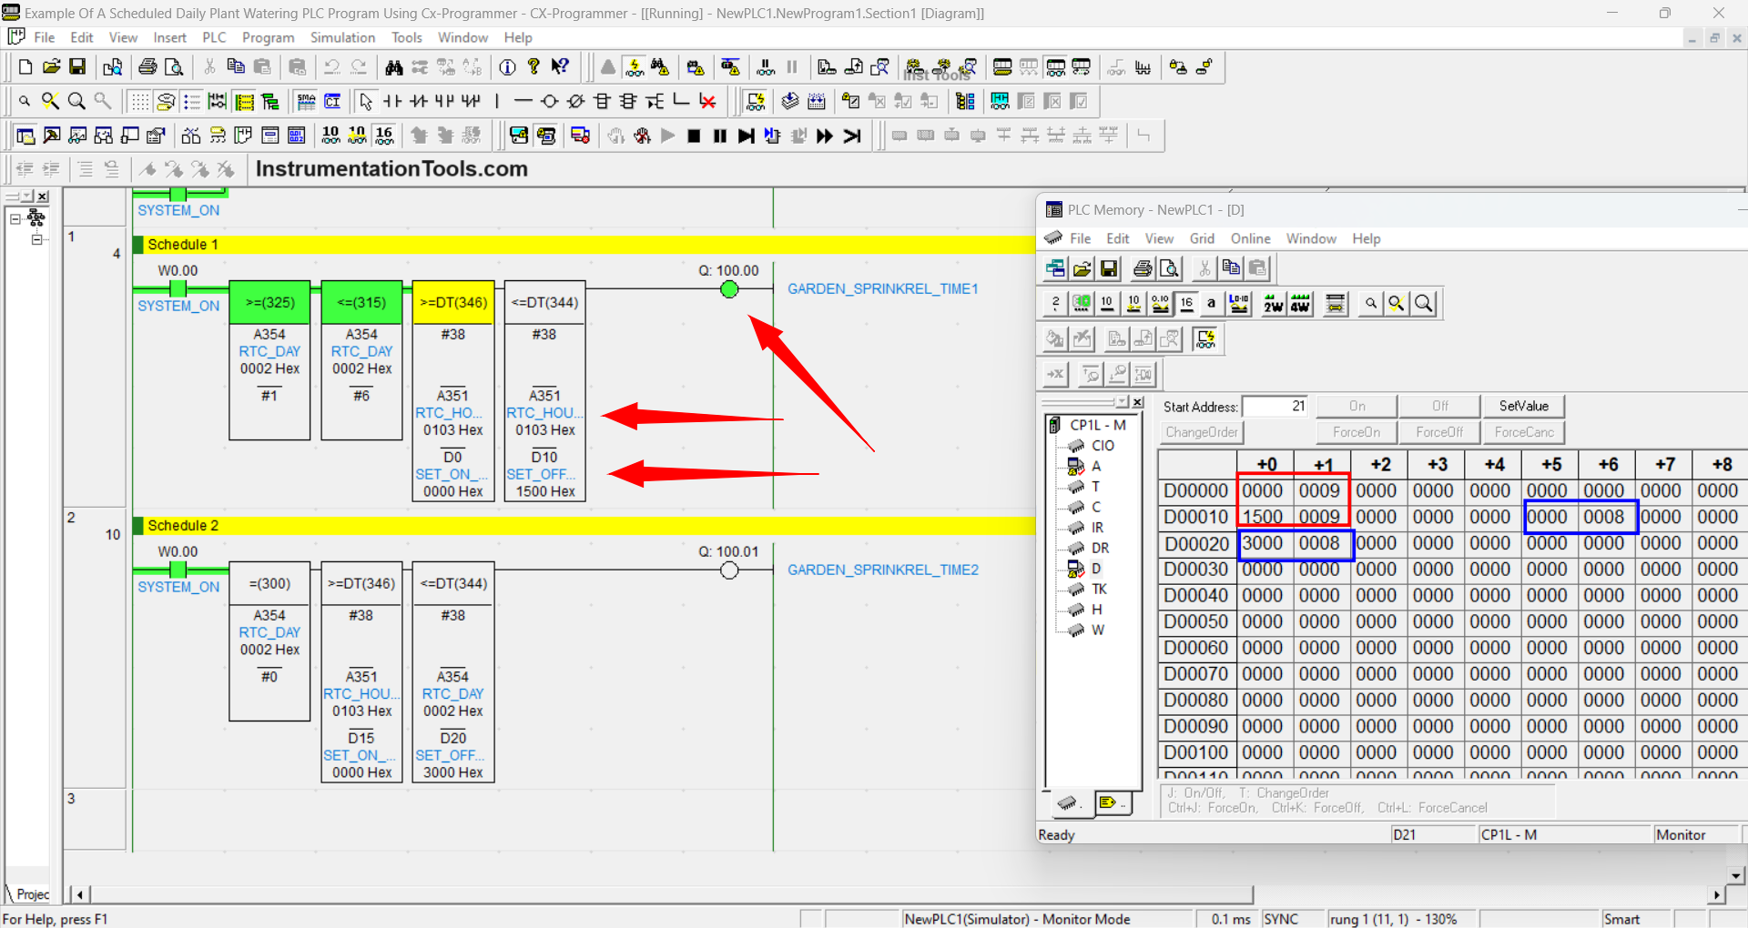
Task: Click the Off button in PLC Memory
Action: (1439, 406)
